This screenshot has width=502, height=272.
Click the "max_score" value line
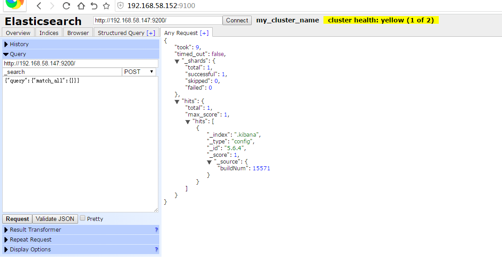(207, 114)
